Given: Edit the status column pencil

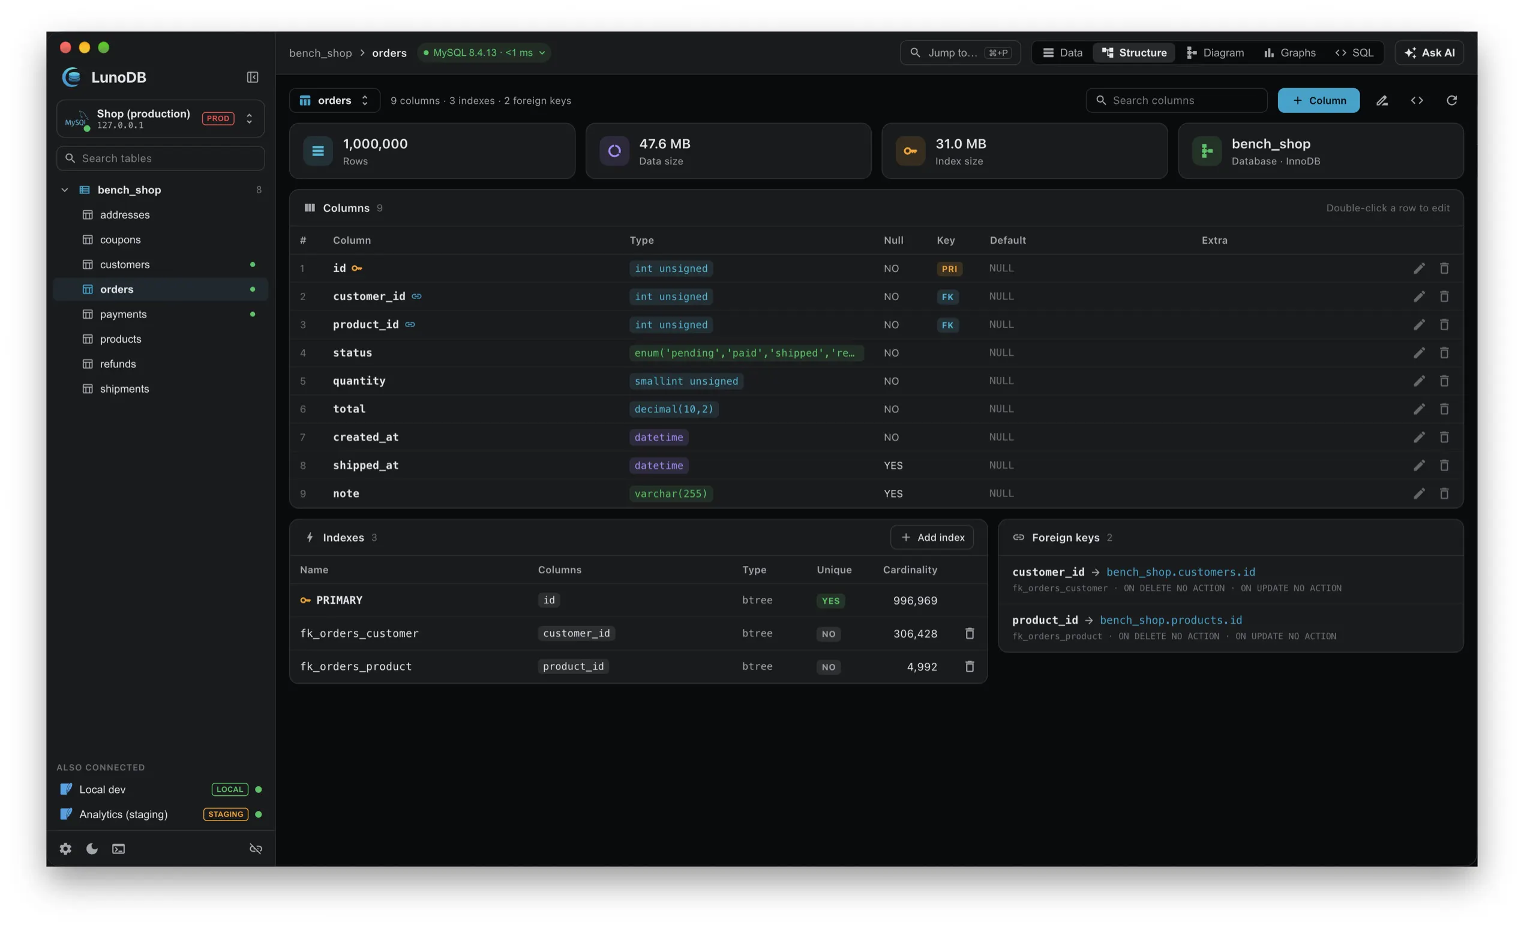Looking at the screenshot, I should pyautogui.click(x=1420, y=352).
